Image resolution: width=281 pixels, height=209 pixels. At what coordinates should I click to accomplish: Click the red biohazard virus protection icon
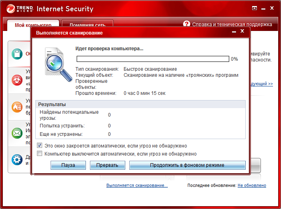pos(17,80)
